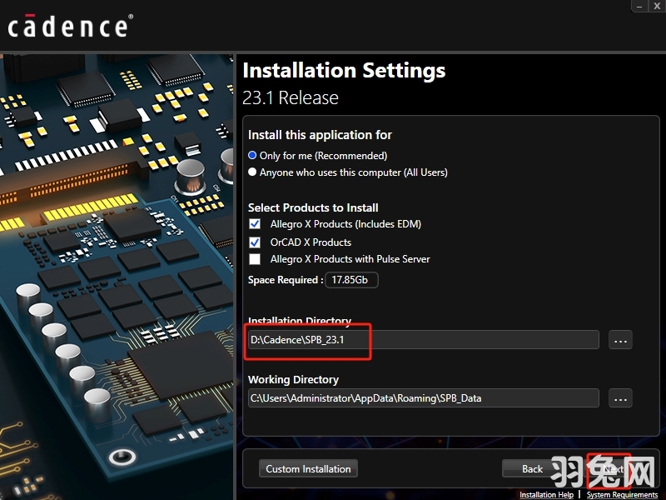Enable Allegro X Products with Pulse Server
Image resolution: width=666 pixels, height=500 pixels.
[x=254, y=259]
